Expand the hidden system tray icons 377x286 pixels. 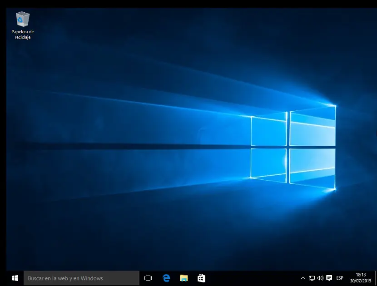tap(303, 278)
